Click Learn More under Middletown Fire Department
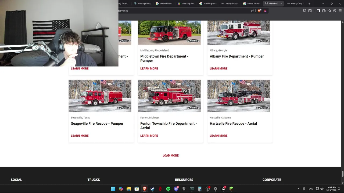Screen dimensions: 344x193 pyautogui.click(x=149, y=69)
